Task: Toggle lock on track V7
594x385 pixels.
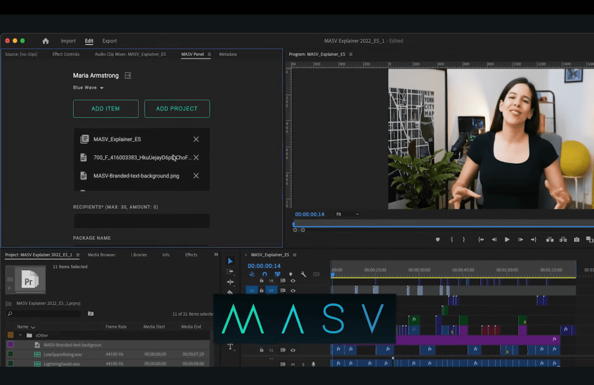Action: 262,291
